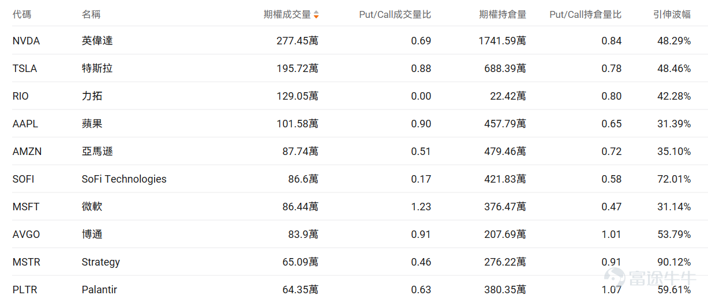Open the AAPL ticker

tap(25, 124)
